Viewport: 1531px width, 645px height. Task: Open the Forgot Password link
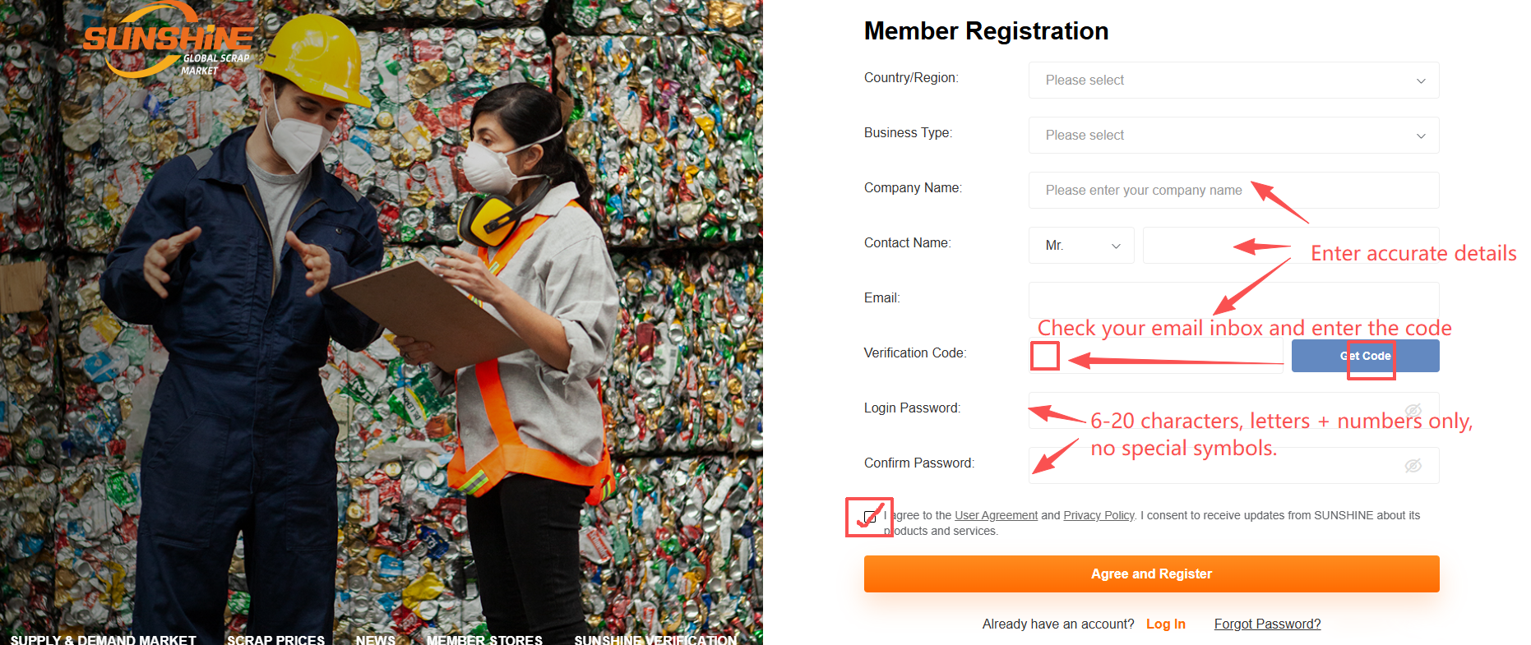click(1267, 624)
